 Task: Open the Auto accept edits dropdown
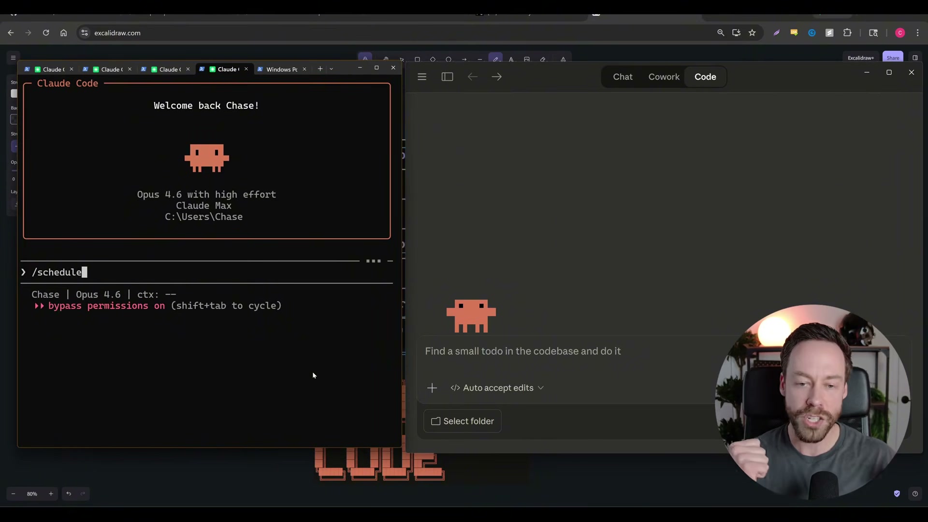497,388
